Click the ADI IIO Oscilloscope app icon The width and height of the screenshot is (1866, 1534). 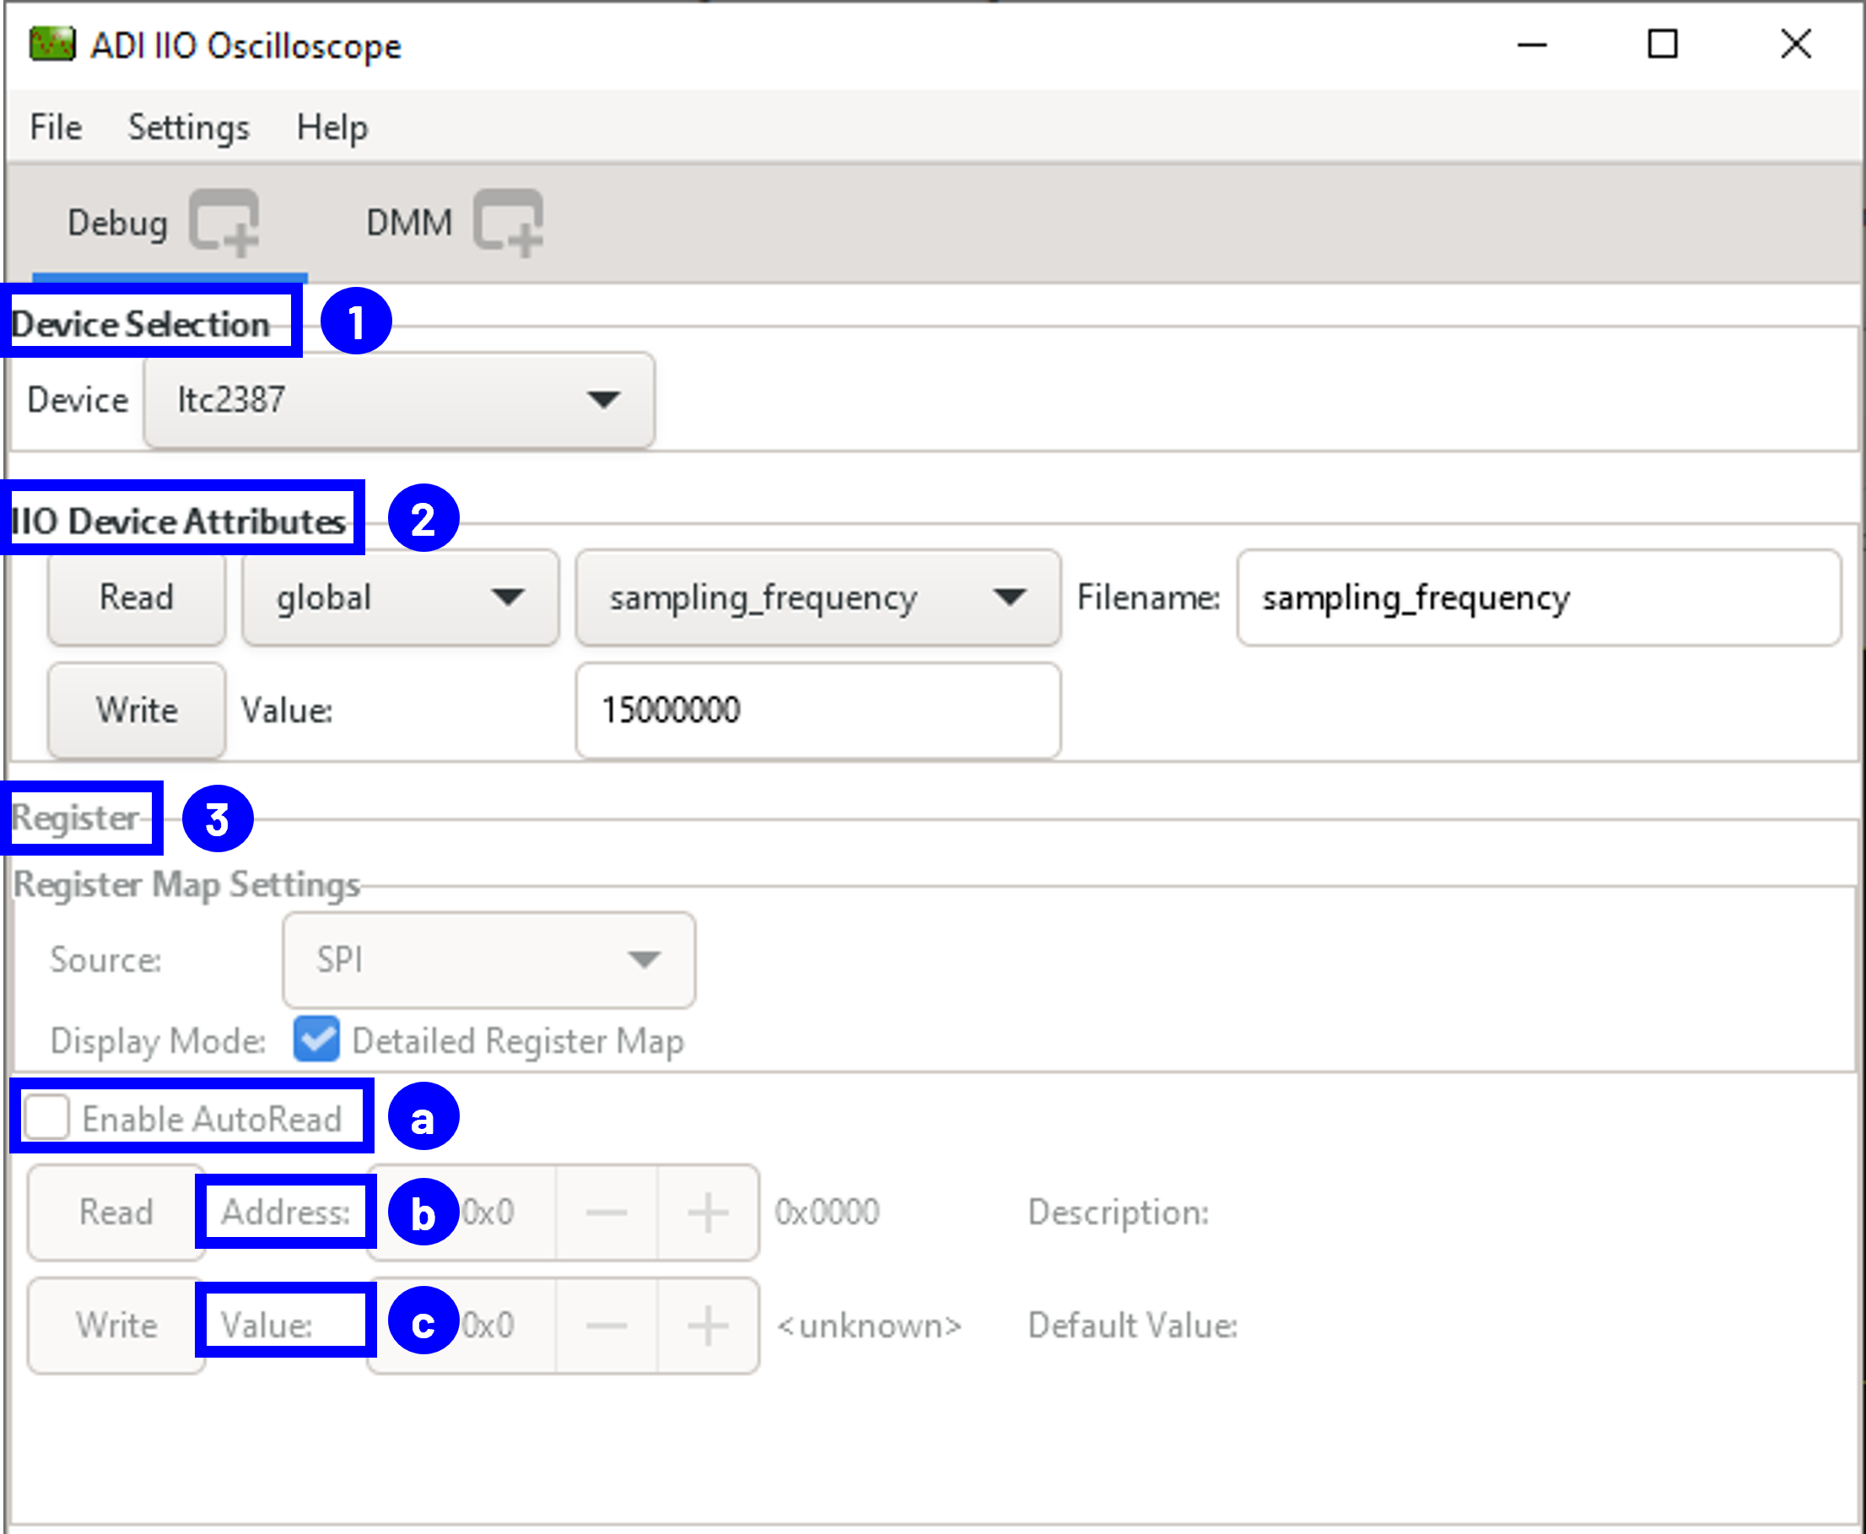point(52,44)
